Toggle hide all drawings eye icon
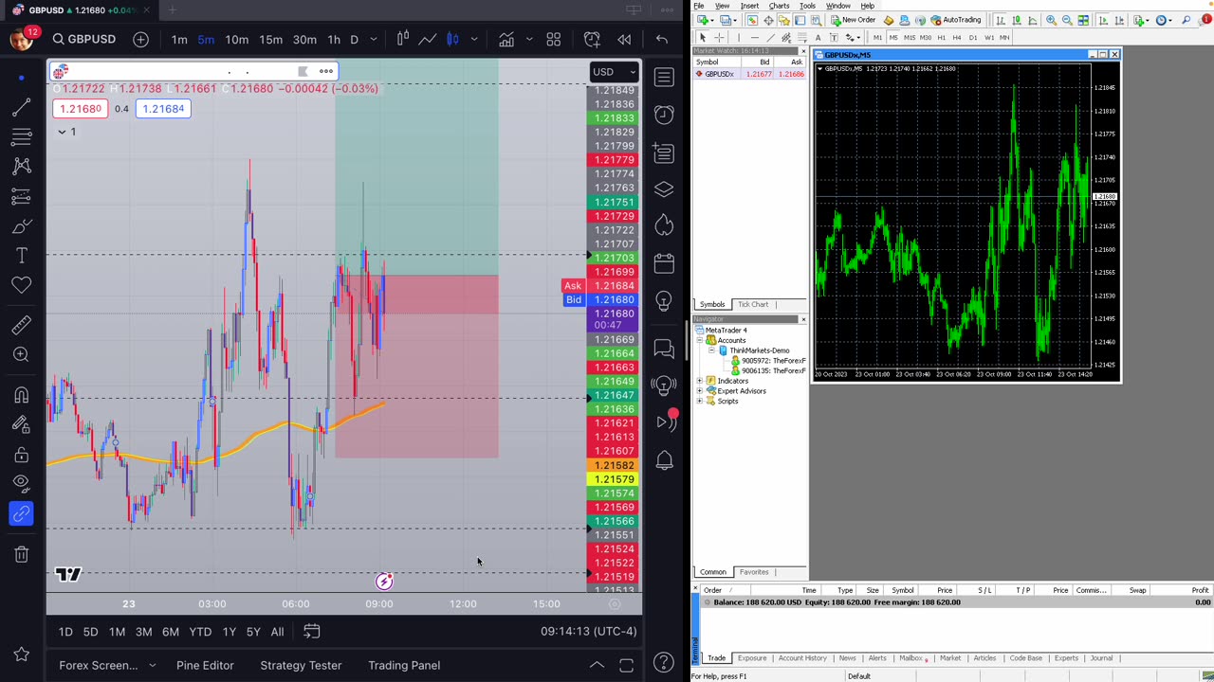The height and width of the screenshot is (682, 1214). pos(21,484)
